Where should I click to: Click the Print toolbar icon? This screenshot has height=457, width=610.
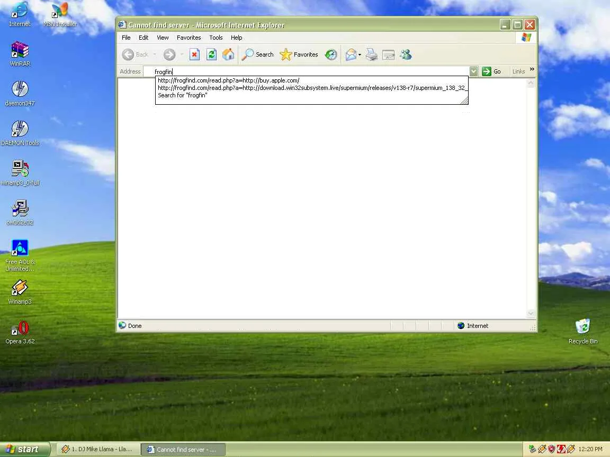(372, 54)
